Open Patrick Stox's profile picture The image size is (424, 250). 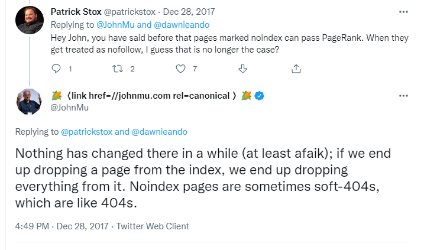click(30, 20)
